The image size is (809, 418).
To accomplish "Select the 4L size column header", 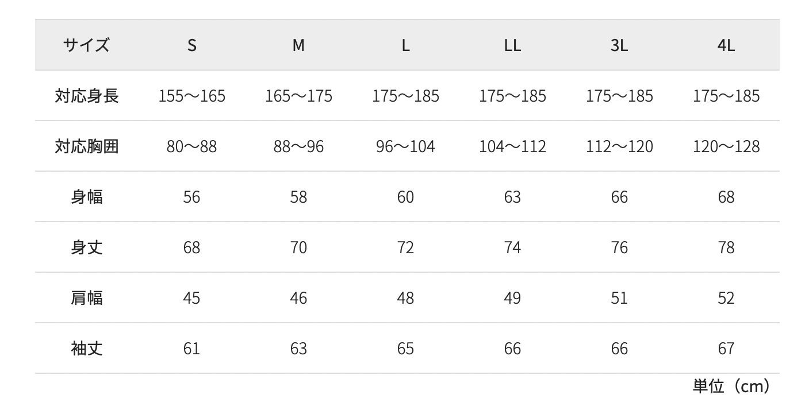I will tap(726, 45).
